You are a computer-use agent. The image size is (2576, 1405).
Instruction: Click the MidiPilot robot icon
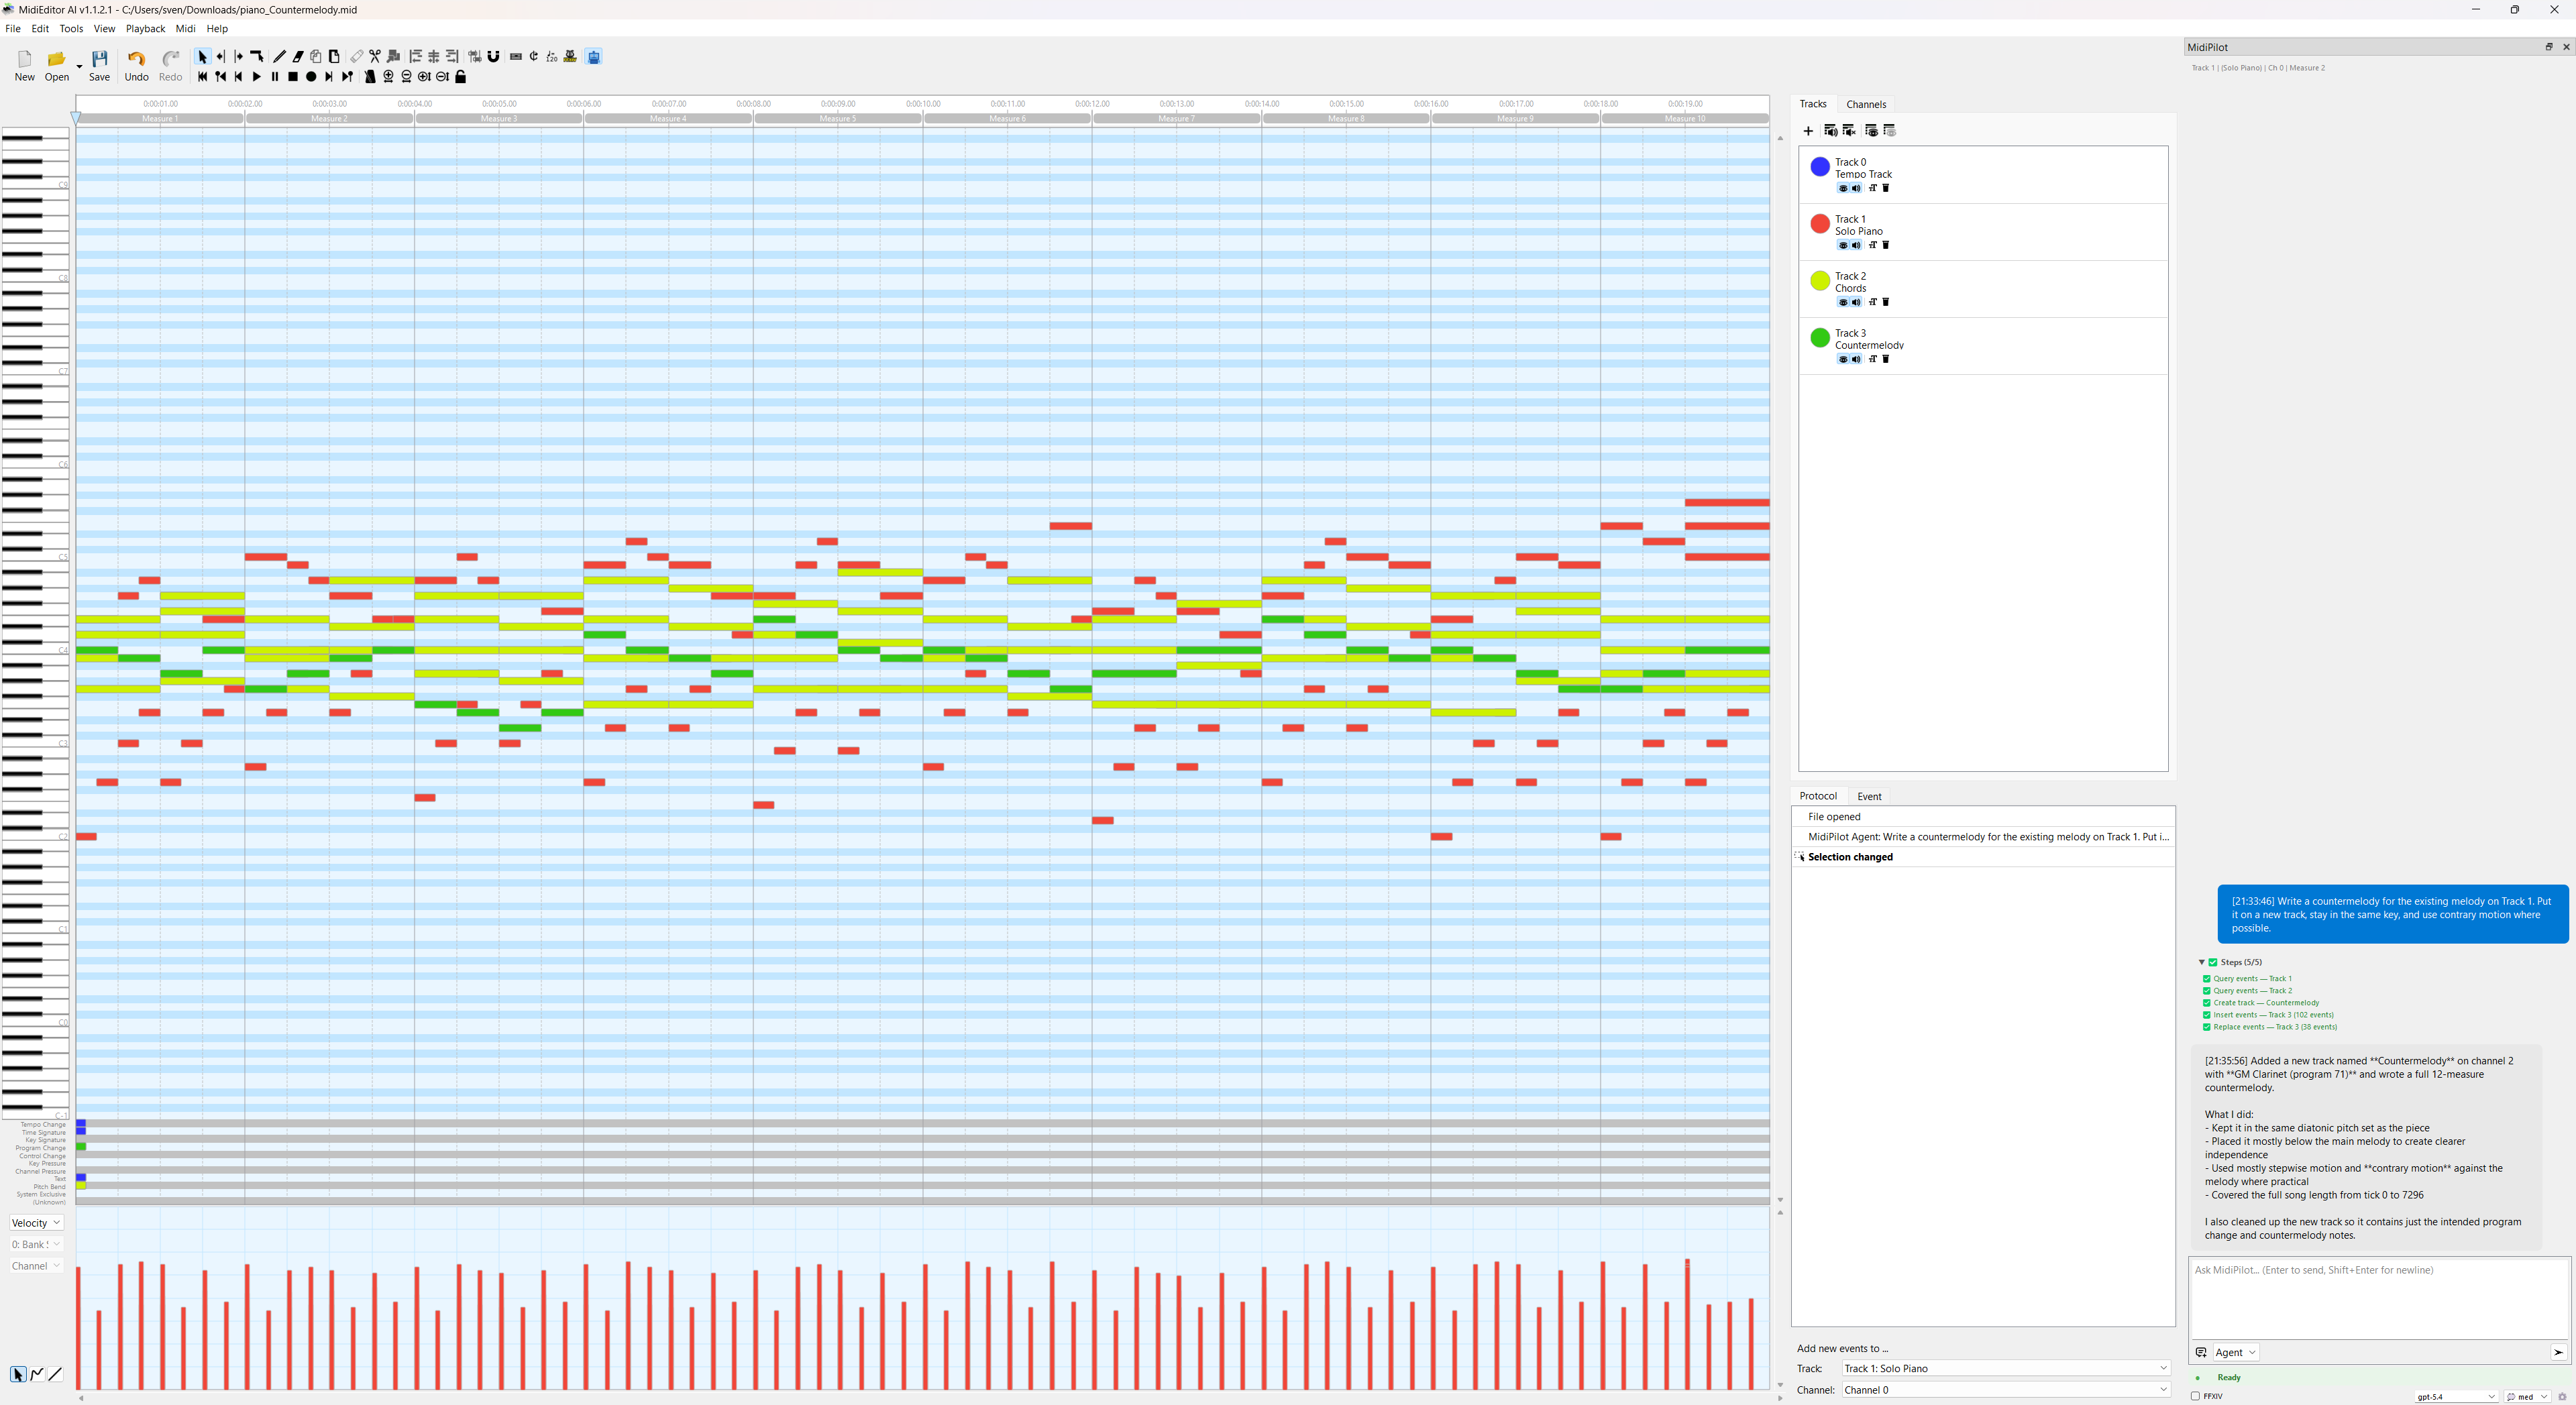tap(594, 57)
